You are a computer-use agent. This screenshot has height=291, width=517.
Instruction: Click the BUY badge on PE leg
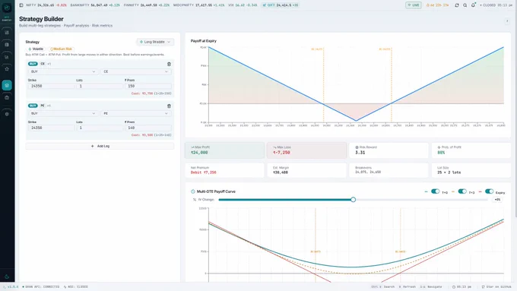pyautogui.click(x=33, y=106)
